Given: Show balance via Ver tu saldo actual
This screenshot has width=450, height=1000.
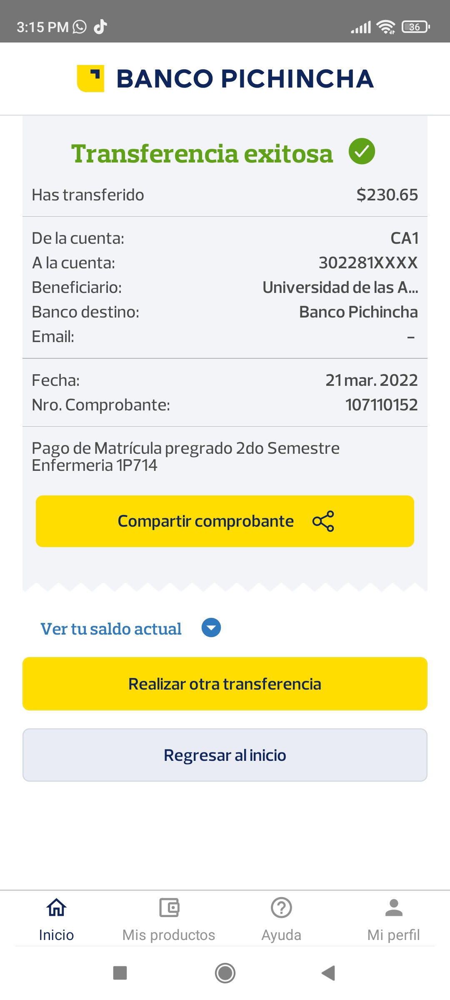Looking at the screenshot, I should click(111, 629).
